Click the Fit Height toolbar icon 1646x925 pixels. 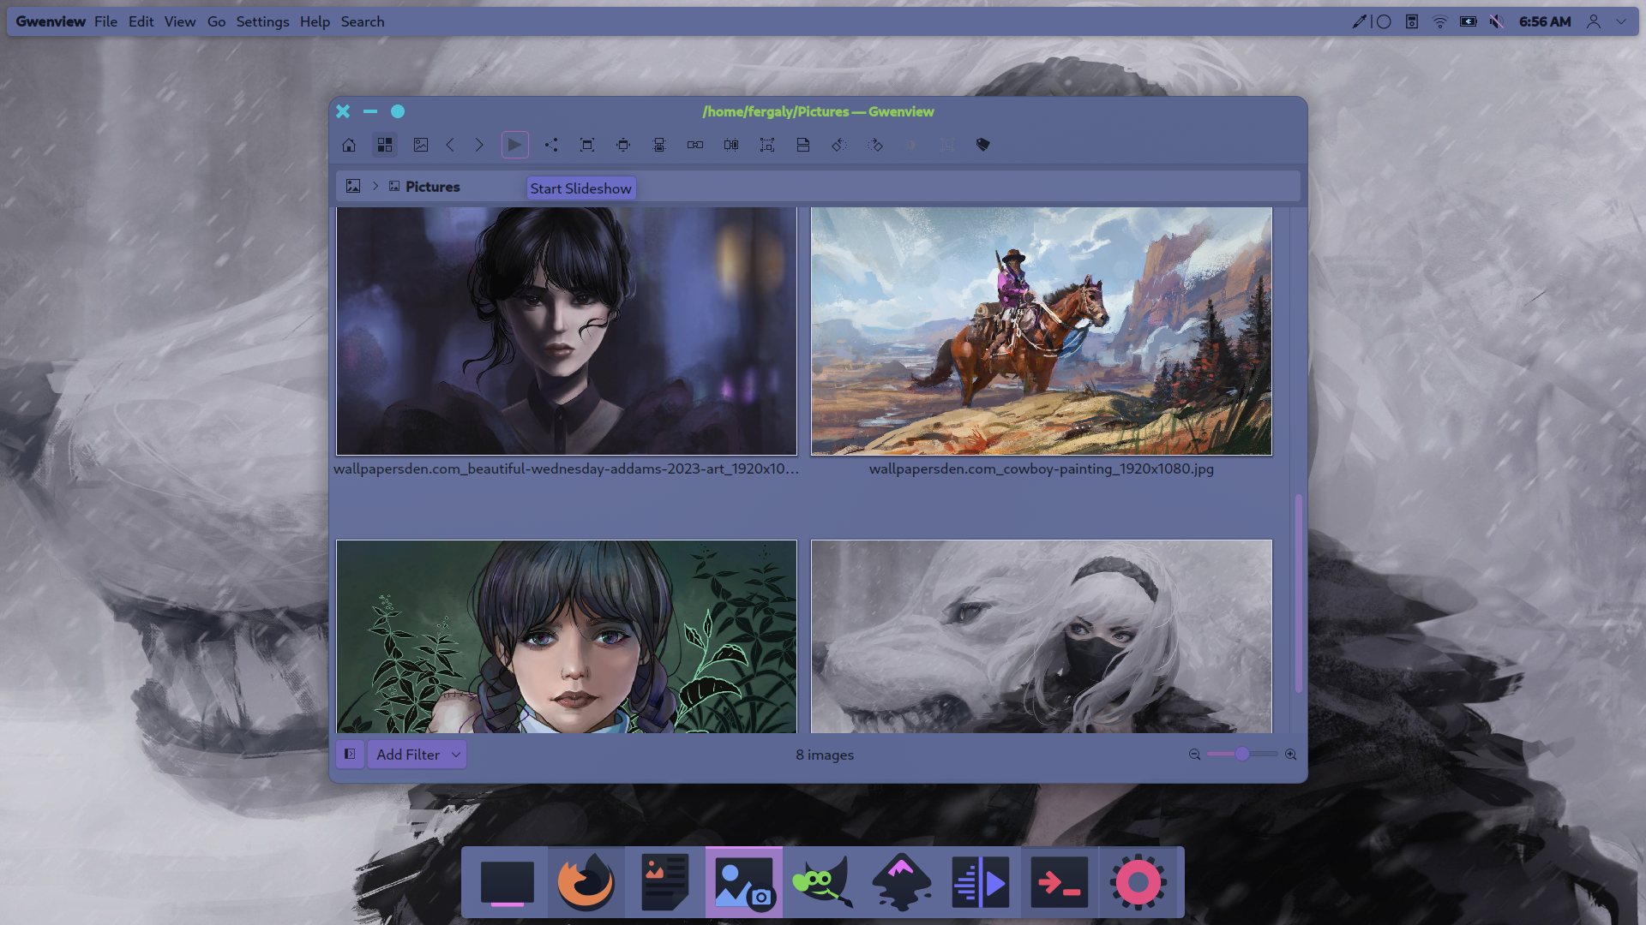(x=659, y=145)
